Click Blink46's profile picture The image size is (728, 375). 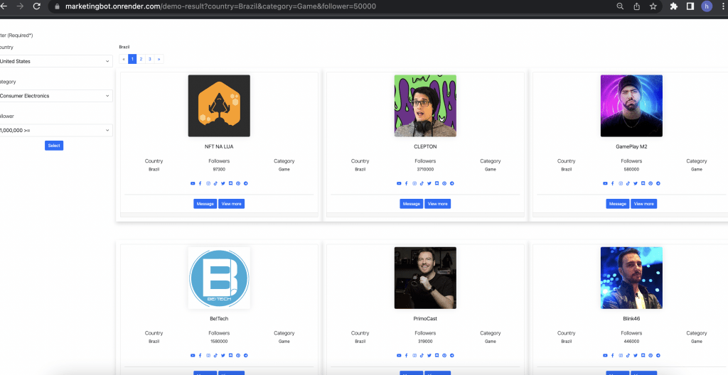[x=631, y=278]
